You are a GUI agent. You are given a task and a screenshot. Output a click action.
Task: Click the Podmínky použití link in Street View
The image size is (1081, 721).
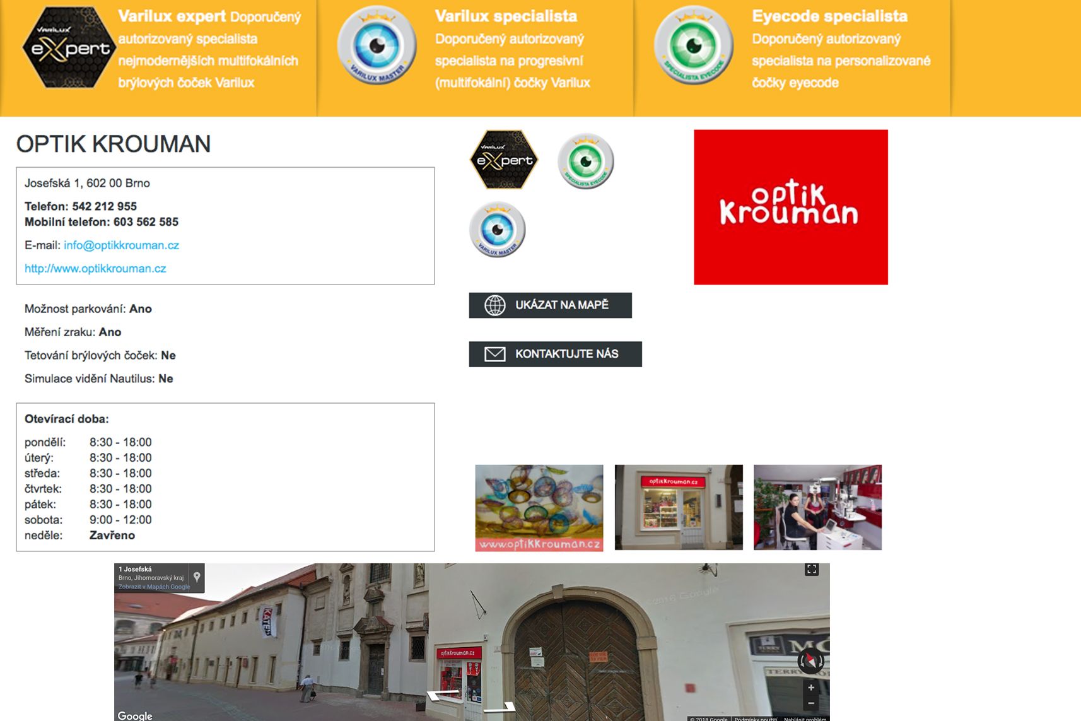tap(756, 718)
